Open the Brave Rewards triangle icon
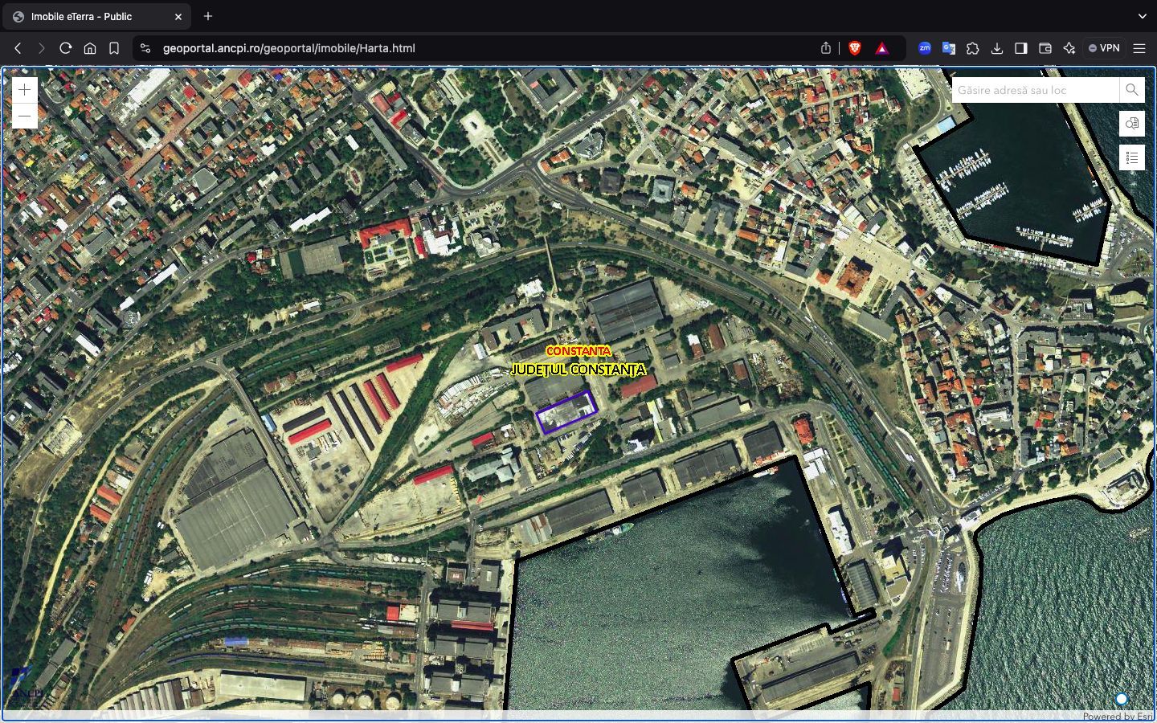Screen dimensions: 1157x723 [x=882, y=48]
